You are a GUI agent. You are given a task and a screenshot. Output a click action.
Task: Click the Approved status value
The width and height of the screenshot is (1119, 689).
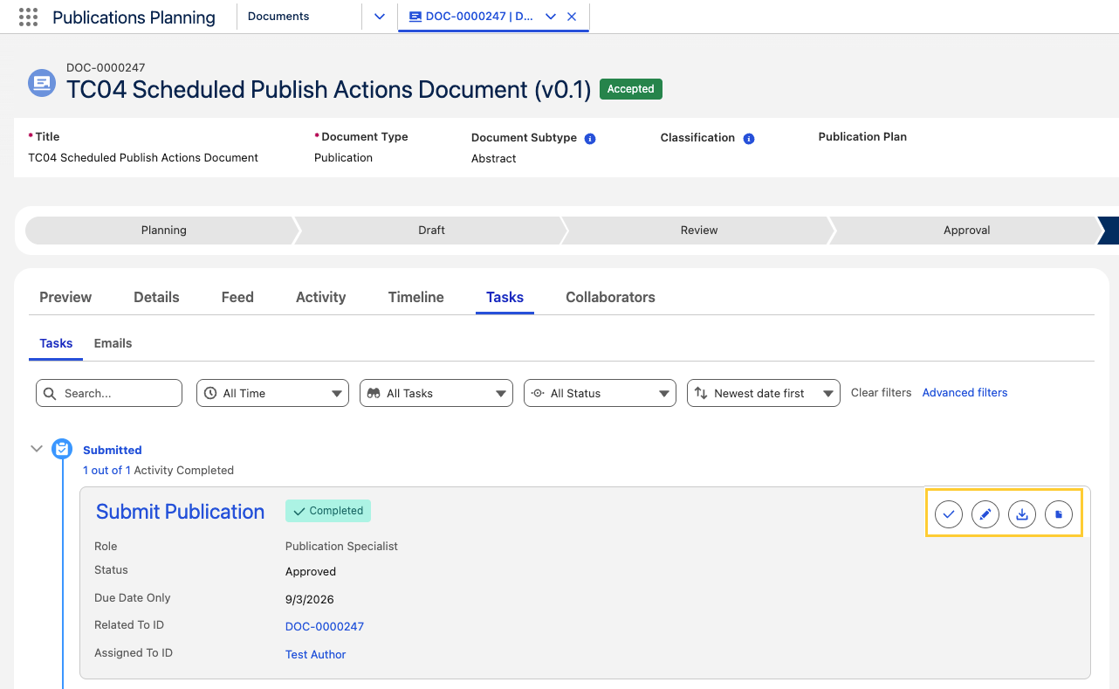point(311,571)
